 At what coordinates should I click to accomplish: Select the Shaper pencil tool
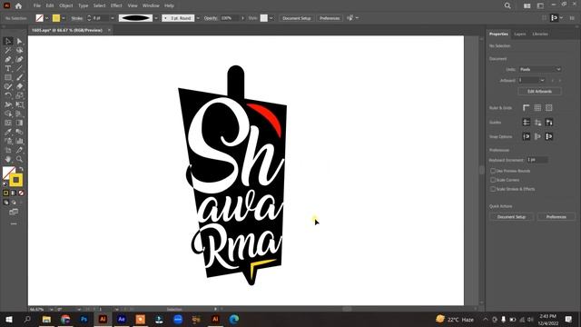coord(8,86)
